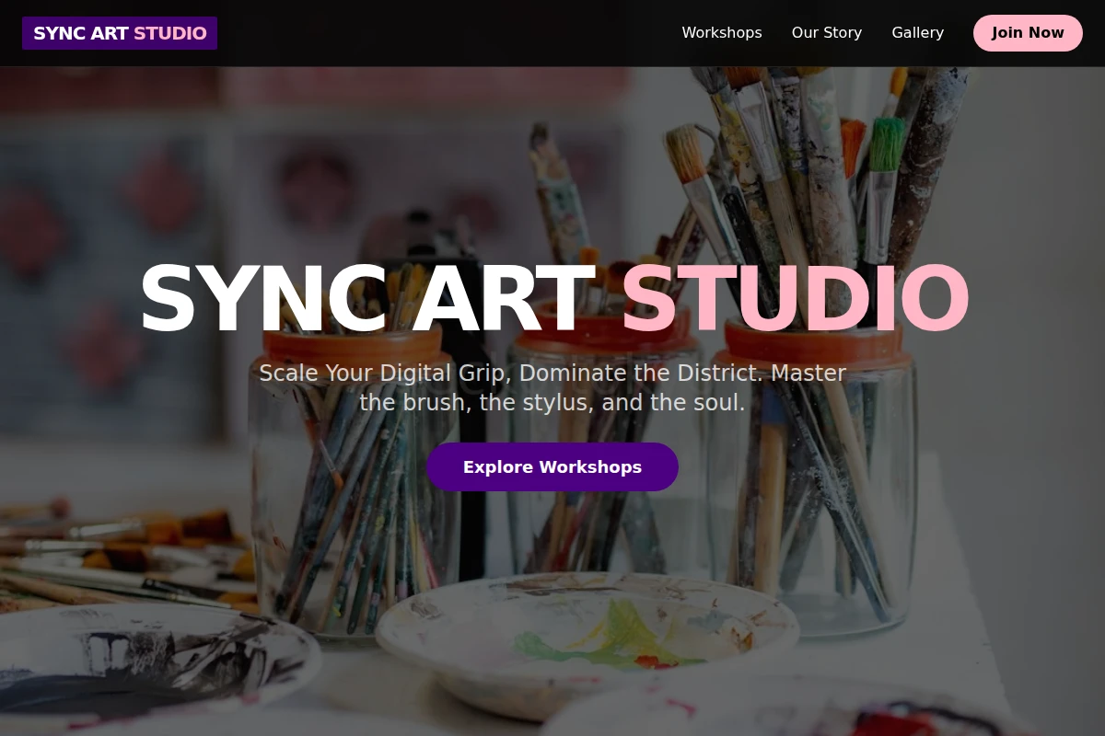Go to the Our Story page

pos(827,33)
